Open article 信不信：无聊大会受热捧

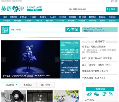coord(94,47)
